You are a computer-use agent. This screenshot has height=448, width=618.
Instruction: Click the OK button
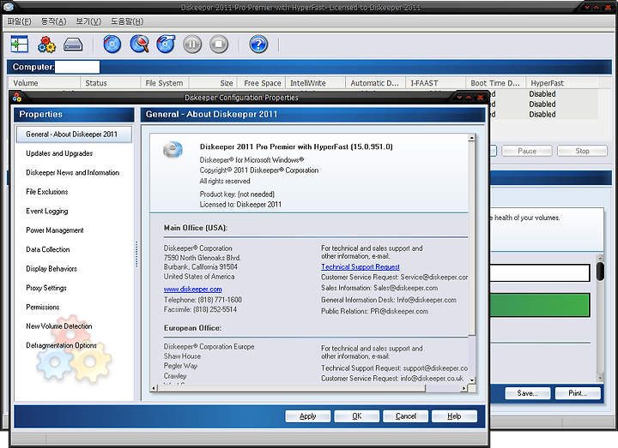[x=357, y=416]
